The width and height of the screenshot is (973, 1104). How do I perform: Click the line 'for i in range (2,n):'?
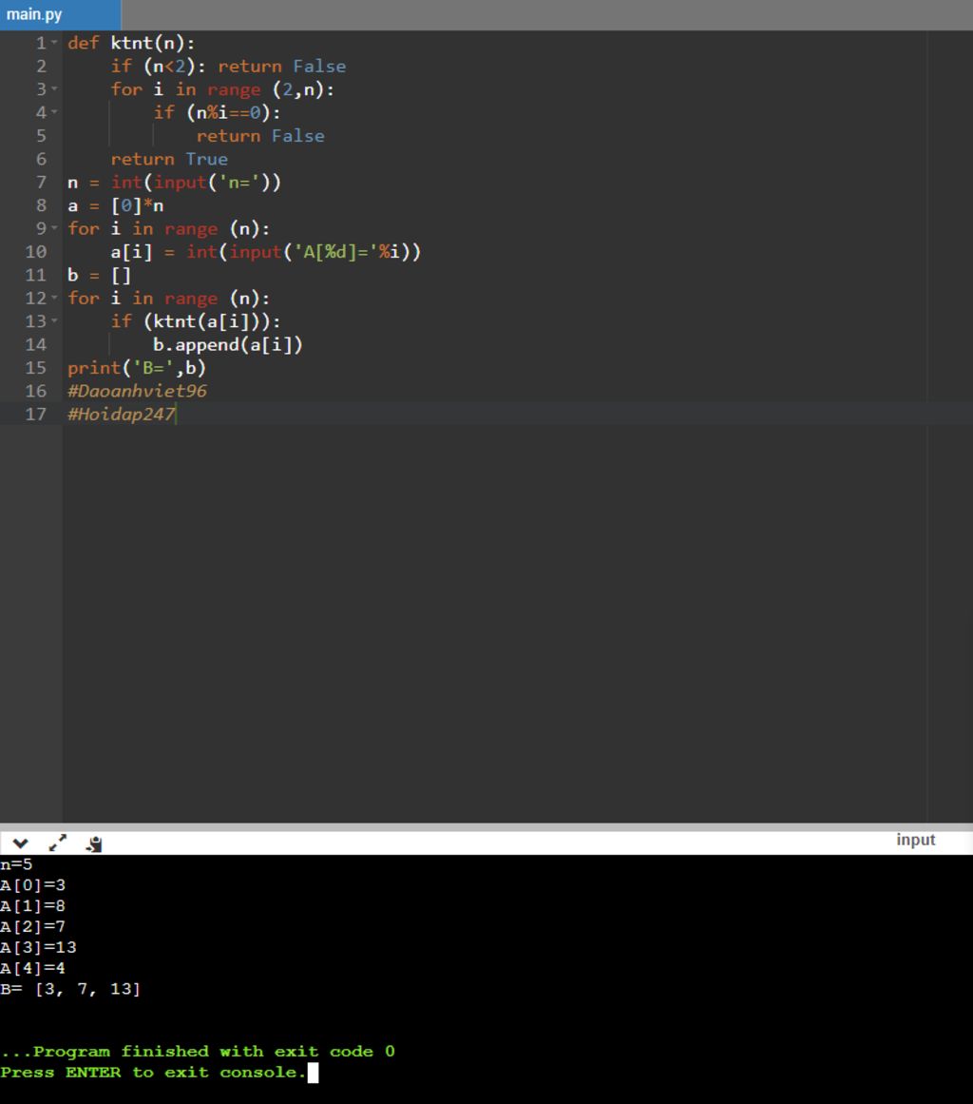(222, 89)
